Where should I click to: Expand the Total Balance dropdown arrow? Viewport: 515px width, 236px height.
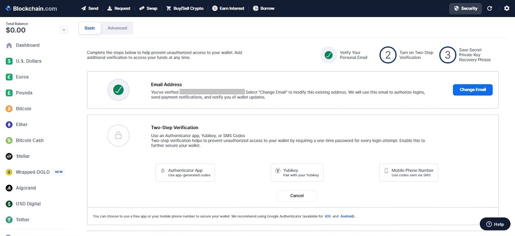click(64, 30)
